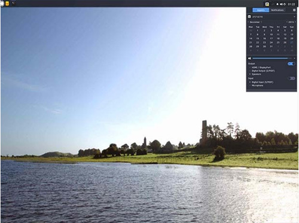Viewport: 299px width, 223px height.
Task: Go to the previous month before December
Action: click(248, 22)
